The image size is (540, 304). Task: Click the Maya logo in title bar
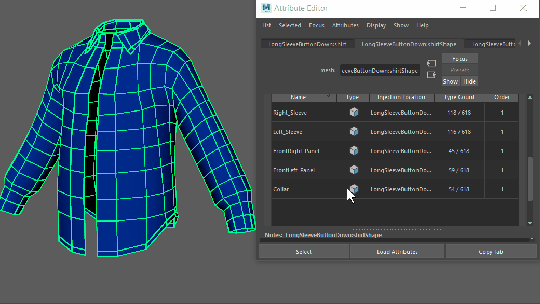click(266, 8)
